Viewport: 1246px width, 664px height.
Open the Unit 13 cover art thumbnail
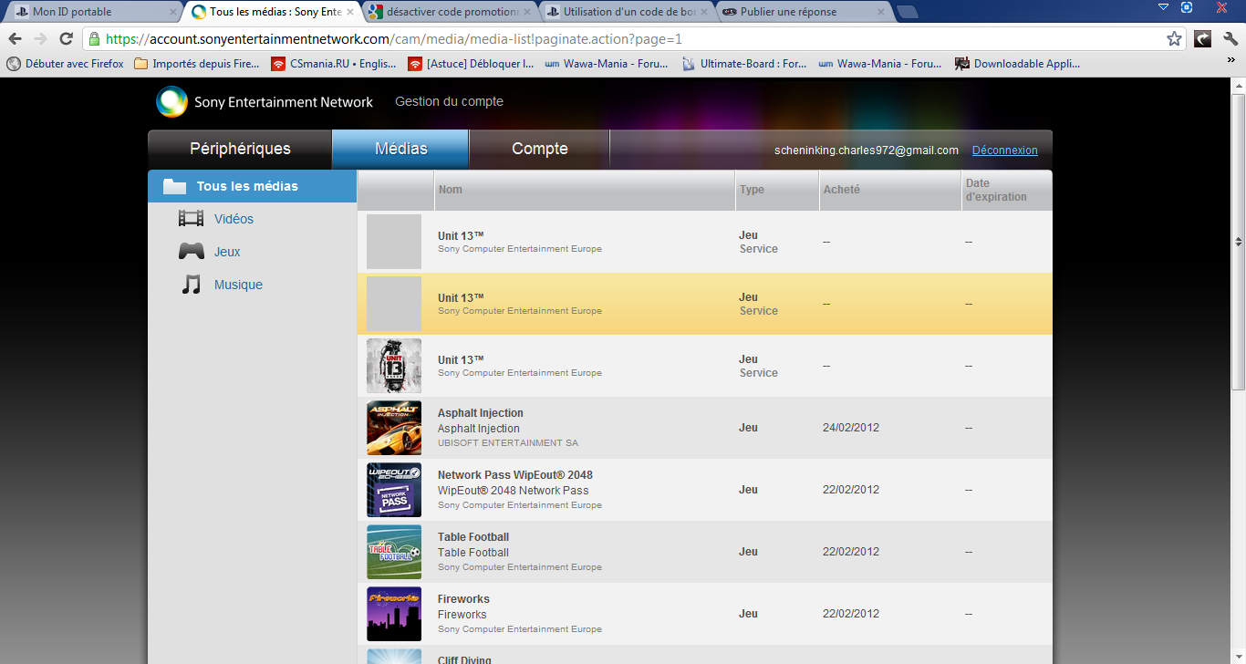click(394, 366)
